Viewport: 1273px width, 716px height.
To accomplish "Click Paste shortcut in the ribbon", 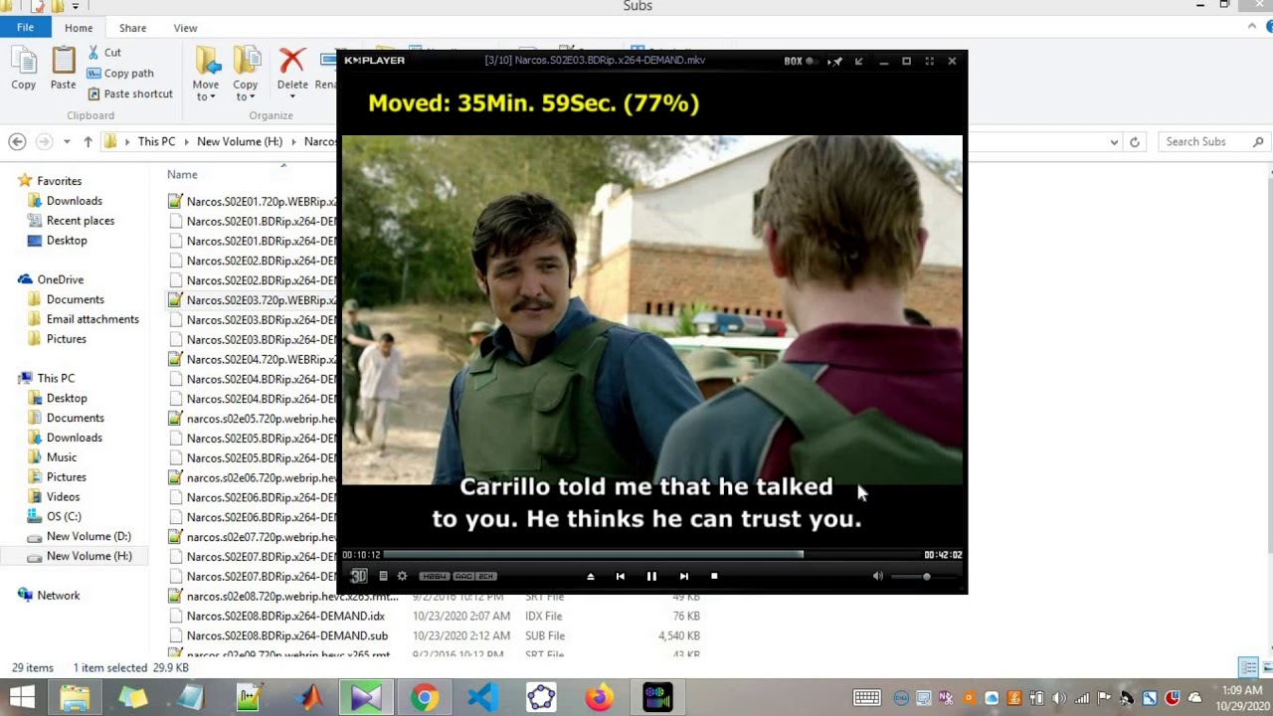I will coord(129,94).
